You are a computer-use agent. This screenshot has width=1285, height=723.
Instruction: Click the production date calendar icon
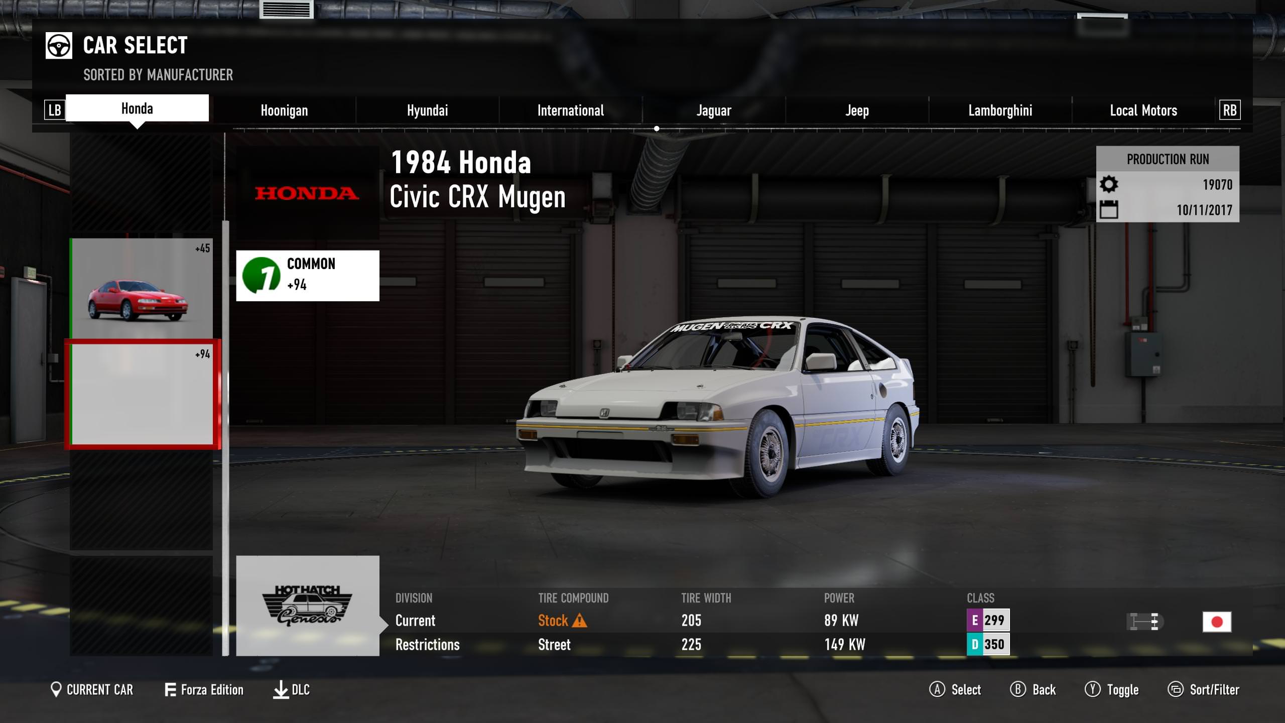click(x=1109, y=209)
